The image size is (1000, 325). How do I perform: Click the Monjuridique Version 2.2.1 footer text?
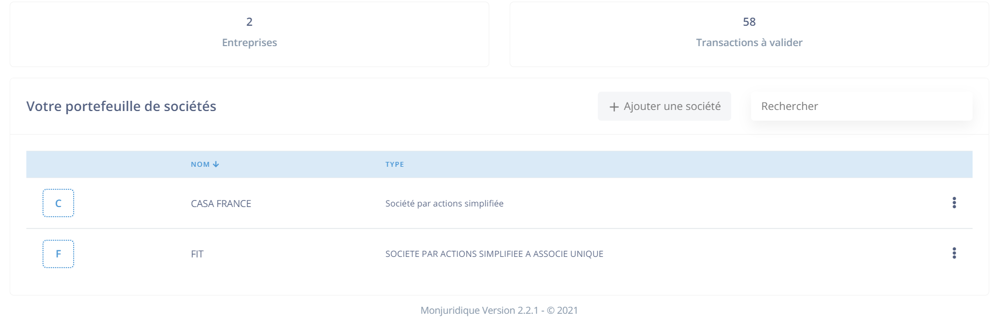pyautogui.click(x=499, y=310)
